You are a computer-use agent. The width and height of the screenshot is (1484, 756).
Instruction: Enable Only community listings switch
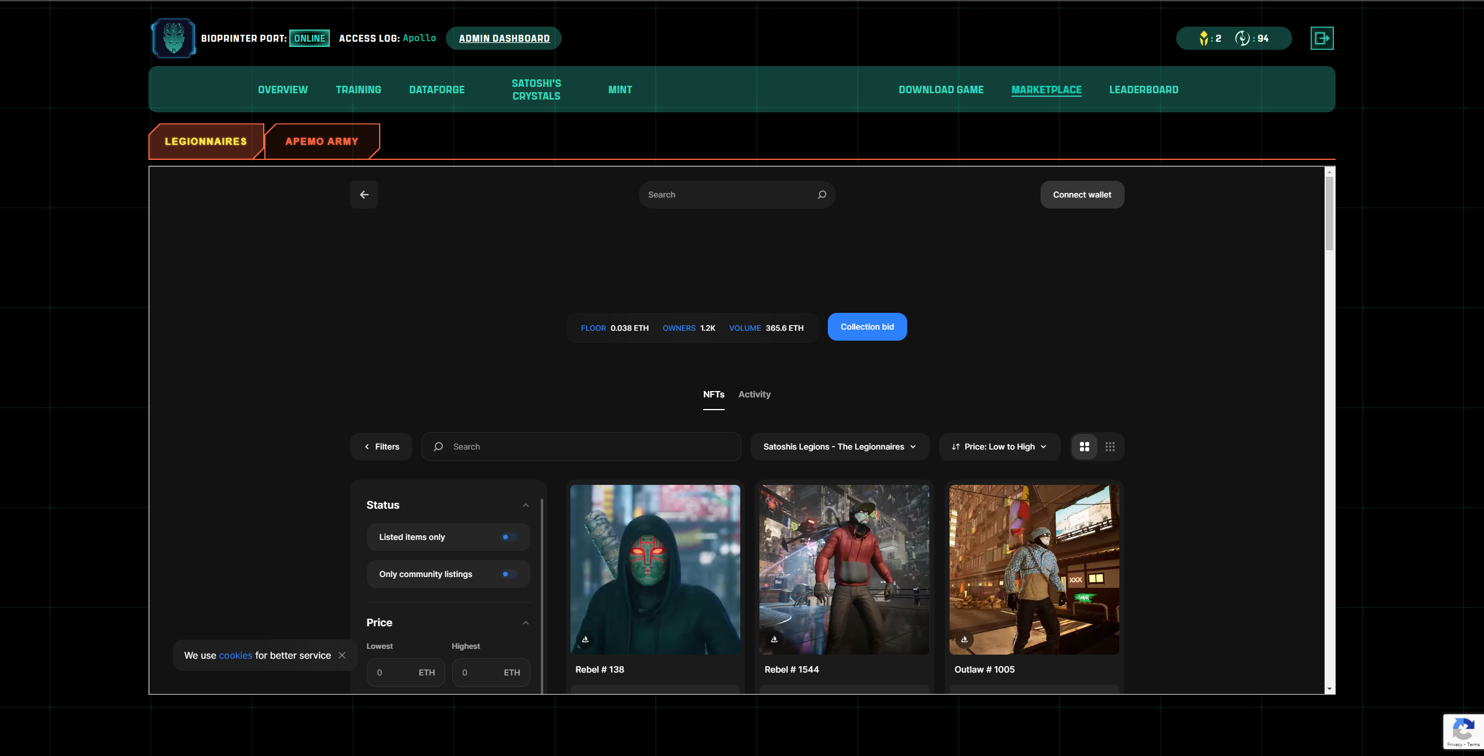coord(508,574)
